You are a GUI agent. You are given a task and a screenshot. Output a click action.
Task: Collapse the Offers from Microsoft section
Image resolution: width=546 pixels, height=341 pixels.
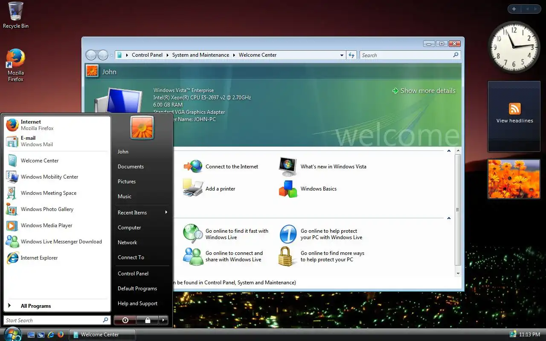click(449, 218)
